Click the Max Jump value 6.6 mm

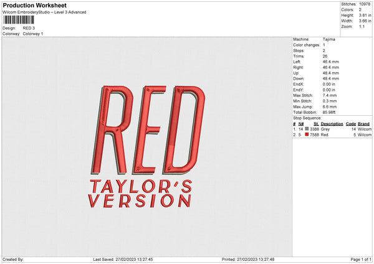coord(330,106)
